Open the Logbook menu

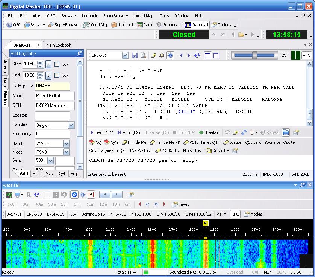pos(89,16)
